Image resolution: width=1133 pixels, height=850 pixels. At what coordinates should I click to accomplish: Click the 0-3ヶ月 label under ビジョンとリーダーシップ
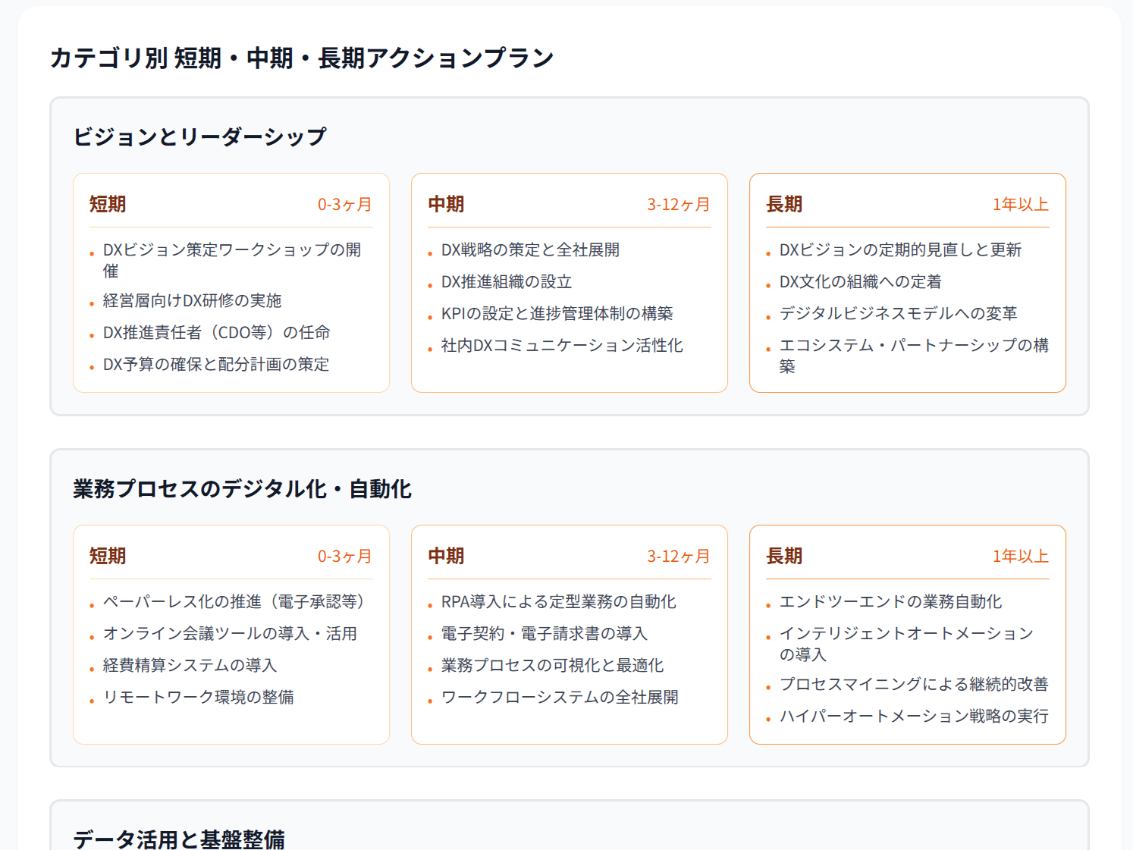pos(344,203)
